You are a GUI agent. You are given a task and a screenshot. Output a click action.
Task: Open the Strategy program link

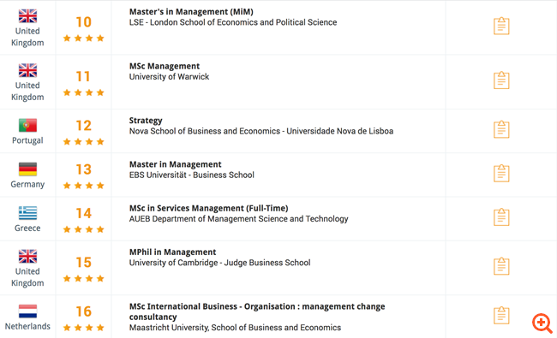coord(146,121)
